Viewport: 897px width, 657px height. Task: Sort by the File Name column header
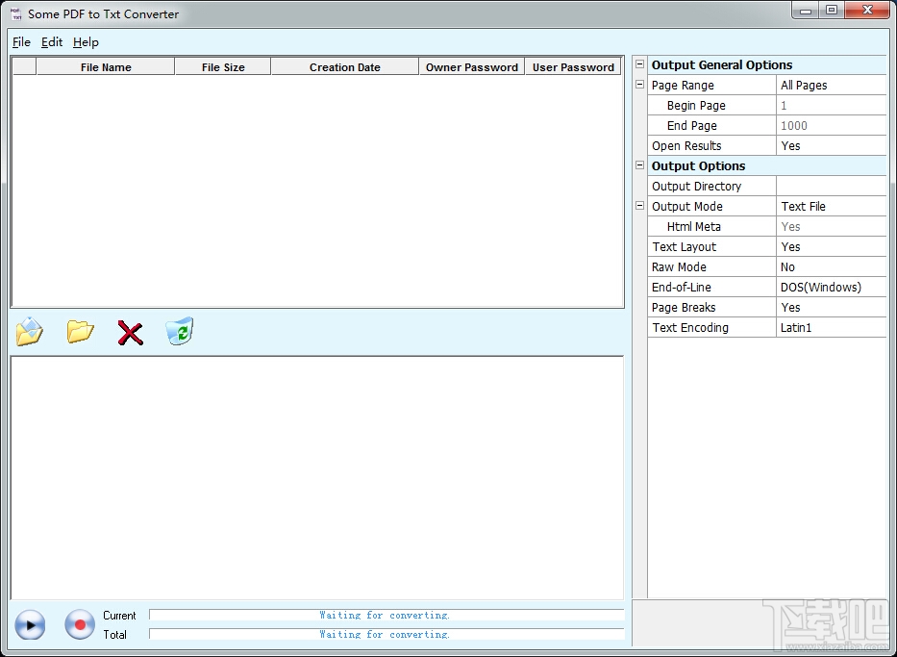[x=106, y=67]
